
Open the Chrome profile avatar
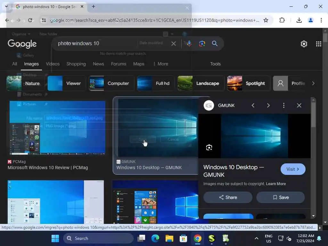[310, 20]
